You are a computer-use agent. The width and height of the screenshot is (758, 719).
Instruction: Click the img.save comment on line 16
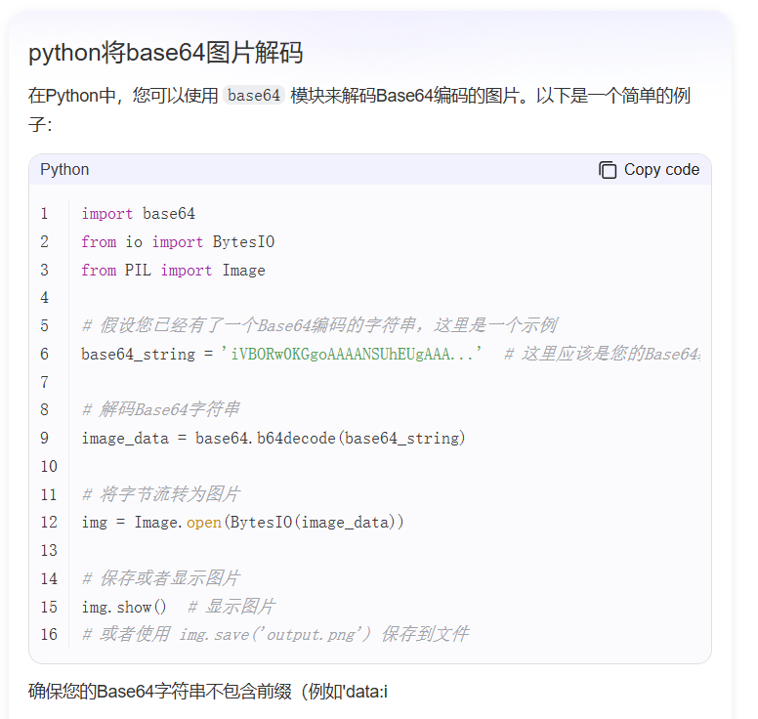[x=274, y=635]
